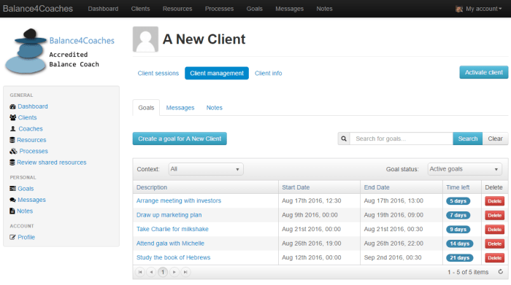Open goal Take Charlie for milkshake

coord(172,229)
